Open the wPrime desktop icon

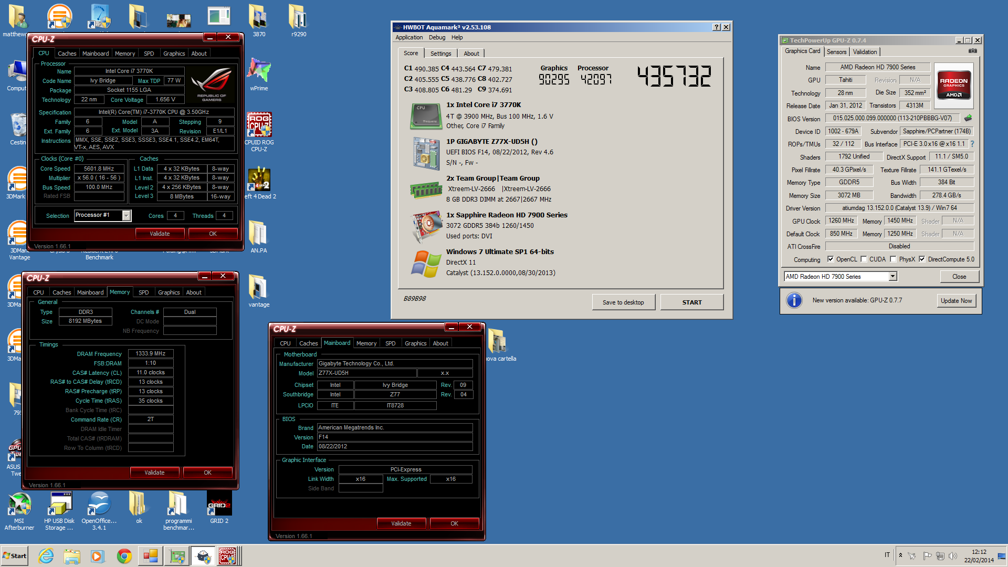tap(259, 73)
